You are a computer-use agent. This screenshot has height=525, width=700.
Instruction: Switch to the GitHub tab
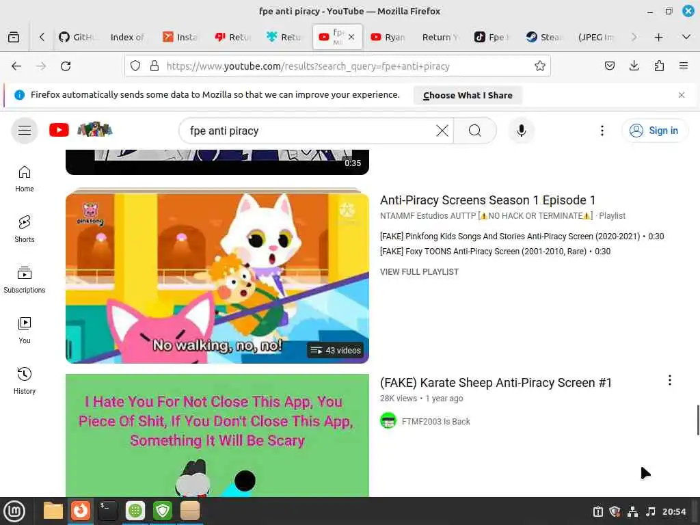(77, 37)
